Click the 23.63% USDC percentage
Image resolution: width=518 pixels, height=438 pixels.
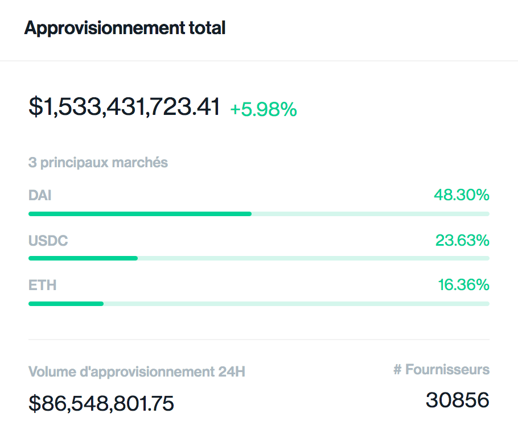coord(462,241)
